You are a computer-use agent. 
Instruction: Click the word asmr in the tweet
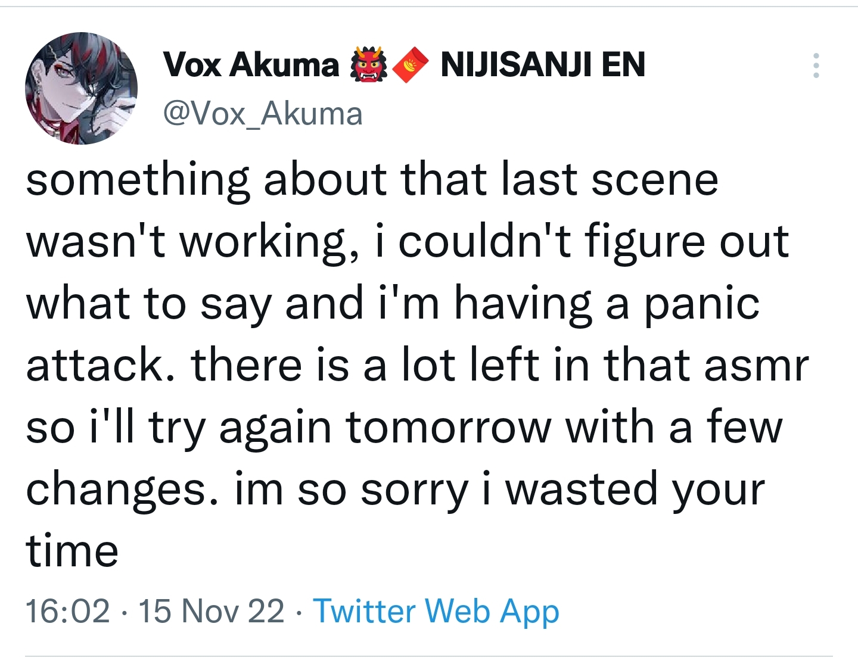(756, 365)
